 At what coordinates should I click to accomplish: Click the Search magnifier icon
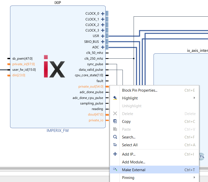[115, 137]
